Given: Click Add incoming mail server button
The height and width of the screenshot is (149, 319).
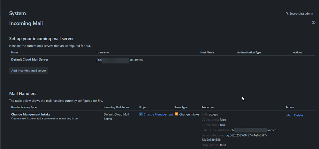Looking at the screenshot, I should (29, 71).
